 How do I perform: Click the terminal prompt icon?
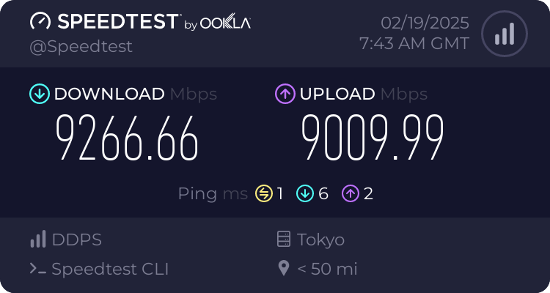pyautogui.click(x=38, y=269)
